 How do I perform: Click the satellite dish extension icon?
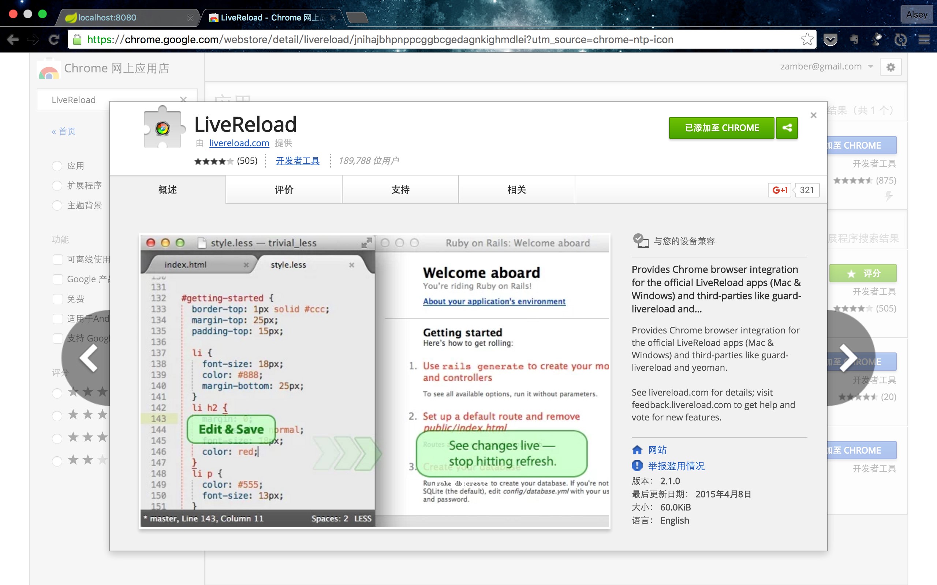tap(877, 39)
